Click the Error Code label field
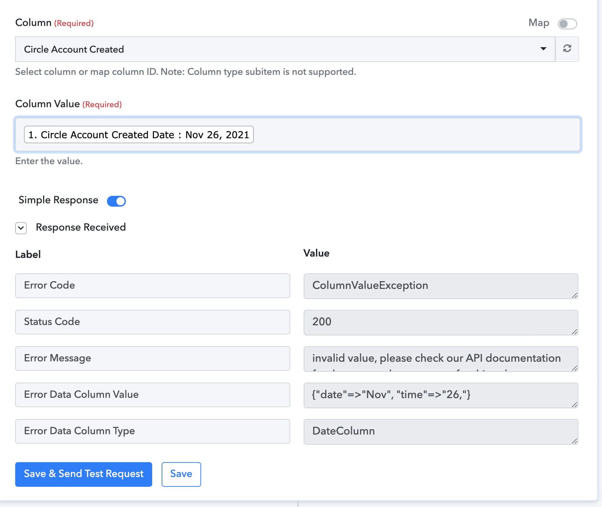The height and width of the screenshot is (507, 602). [x=153, y=286]
